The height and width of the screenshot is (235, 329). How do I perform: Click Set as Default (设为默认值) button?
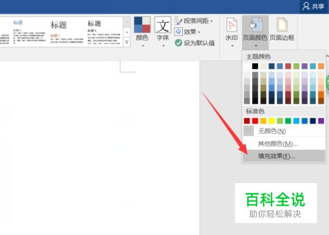click(x=194, y=43)
